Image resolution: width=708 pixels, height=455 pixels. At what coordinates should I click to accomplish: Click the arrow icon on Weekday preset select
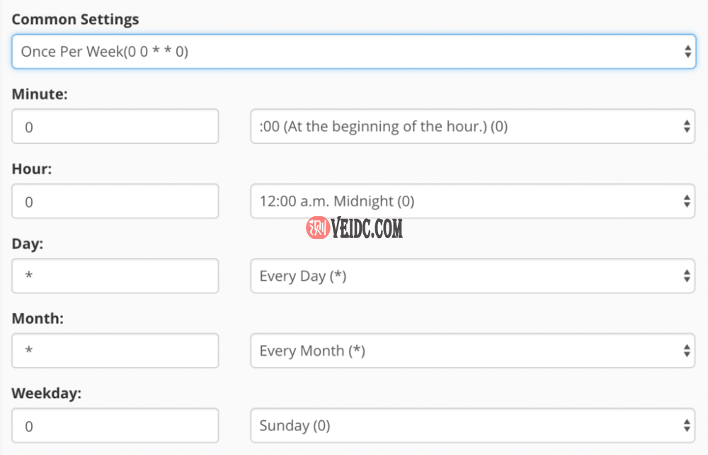point(687,425)
